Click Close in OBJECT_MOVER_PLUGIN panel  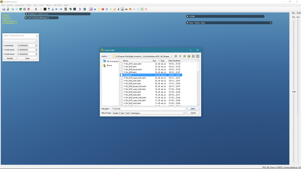pos(27,58)
